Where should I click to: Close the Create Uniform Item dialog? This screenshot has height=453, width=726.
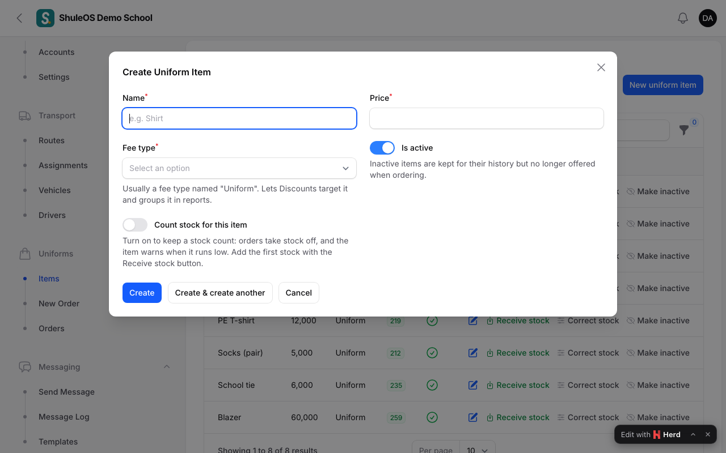point(601,67)
